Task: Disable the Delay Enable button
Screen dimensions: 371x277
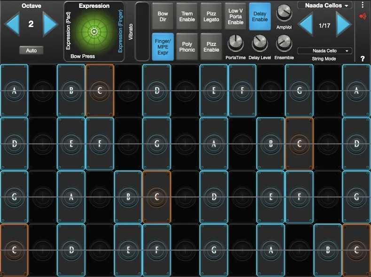Action: click(260, 16)
